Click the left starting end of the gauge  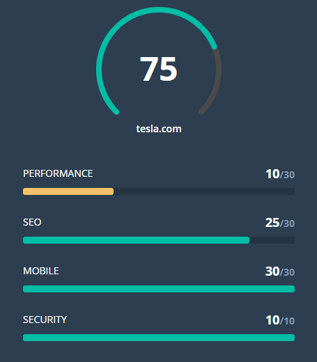[x=116, y=112]
